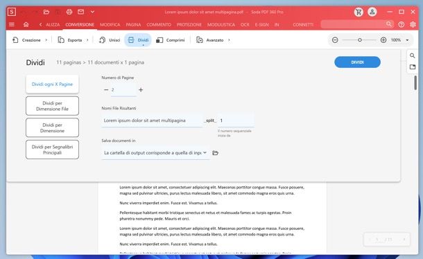Screen dimensions: 423x259
Task: Increase Numero di Pagine with plus
Action: pos(141,90)
